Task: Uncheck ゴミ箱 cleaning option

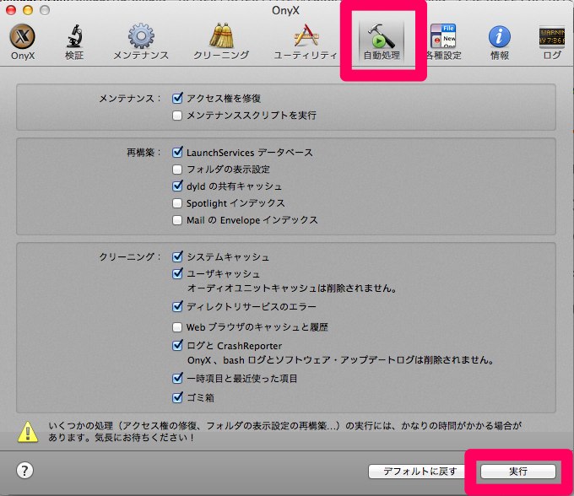Action: [x=177, y=397]
